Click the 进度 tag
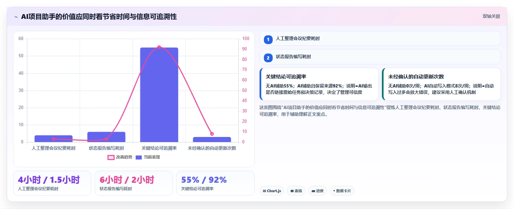 (318, 191)
